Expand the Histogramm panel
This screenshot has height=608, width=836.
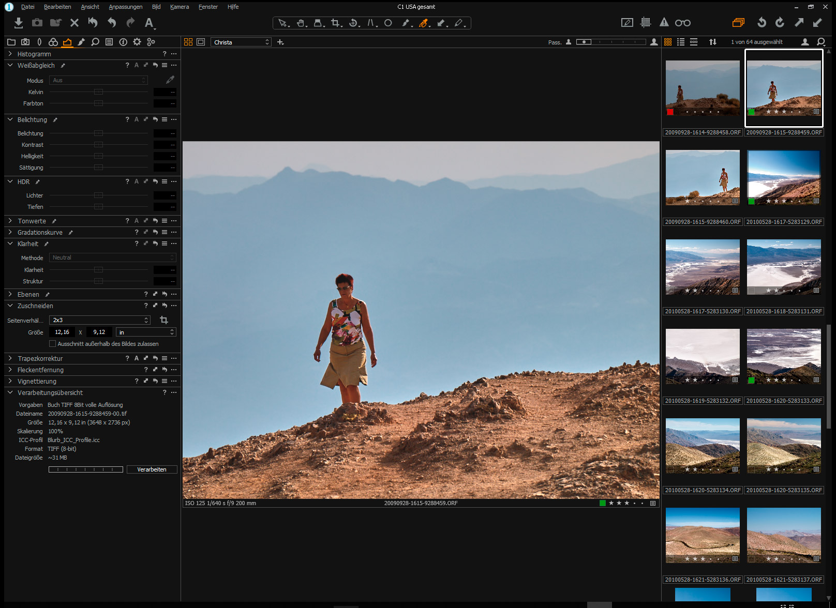10,54
